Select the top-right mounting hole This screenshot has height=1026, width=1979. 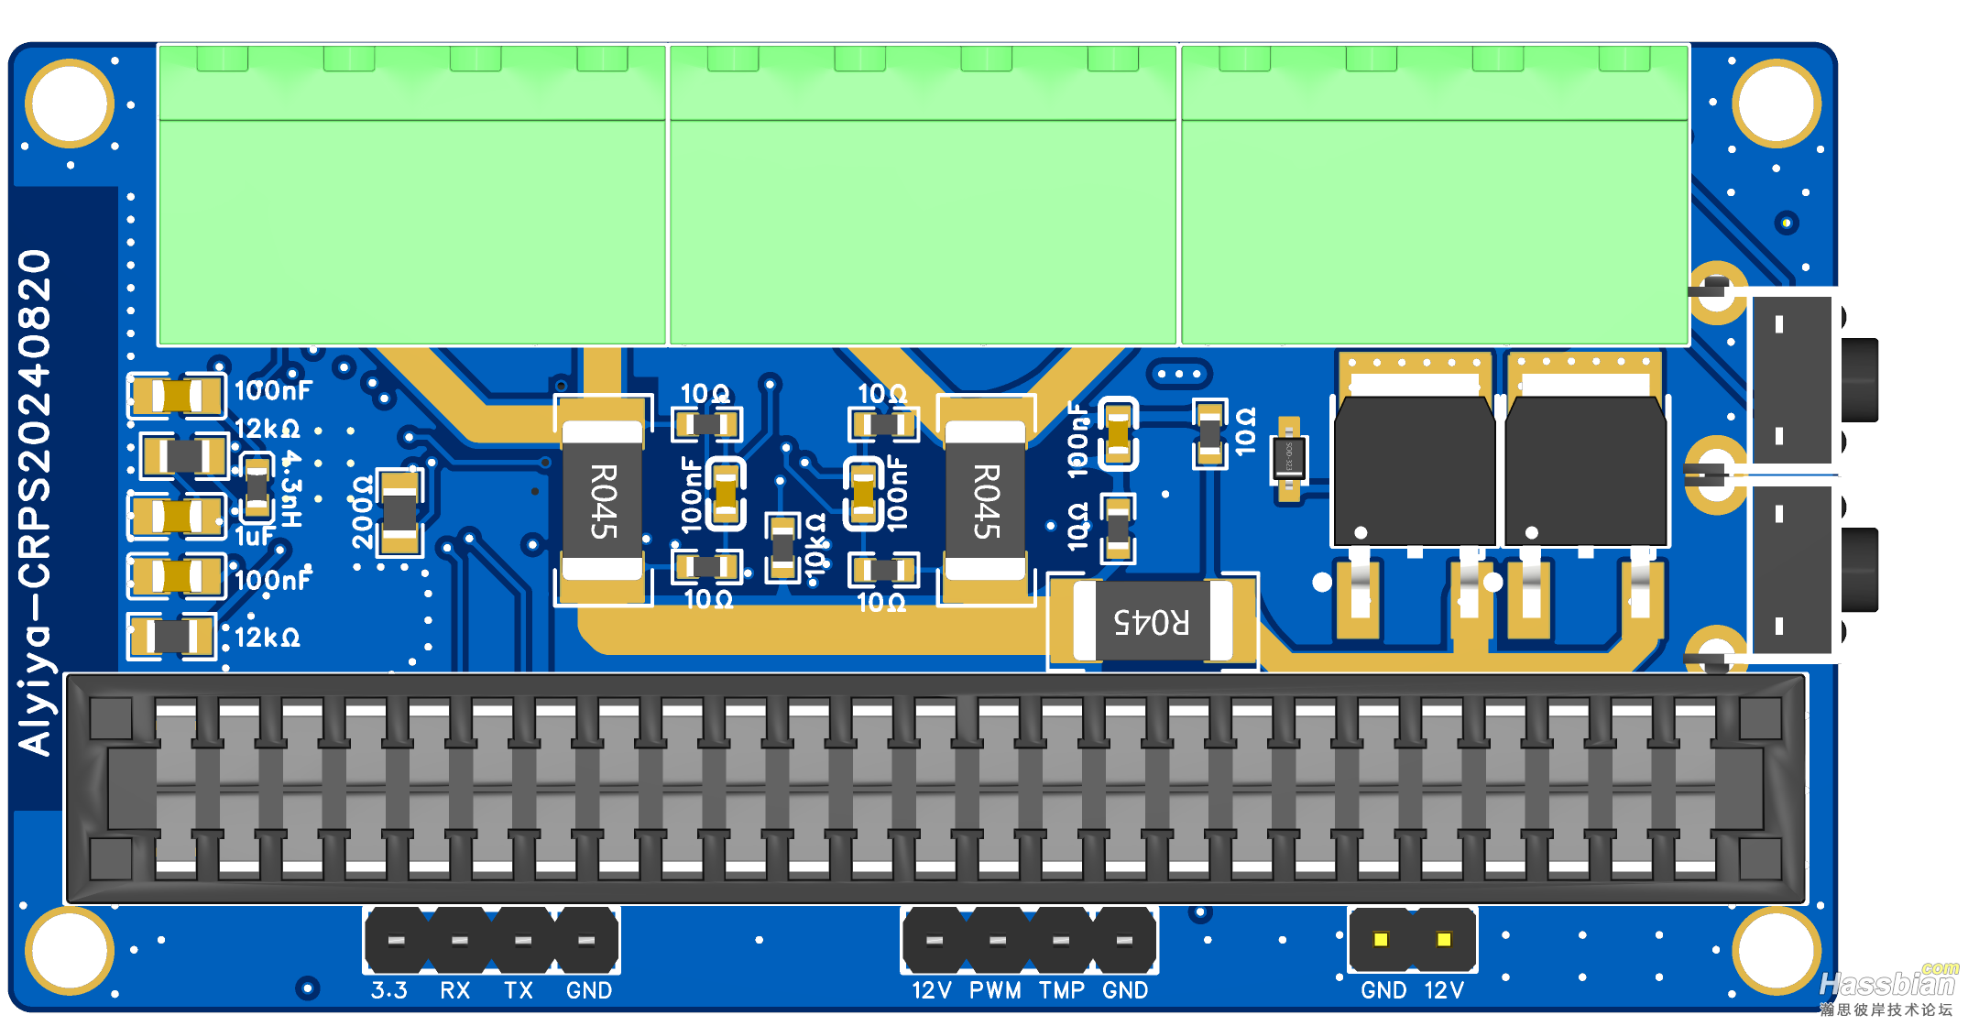1777,104
